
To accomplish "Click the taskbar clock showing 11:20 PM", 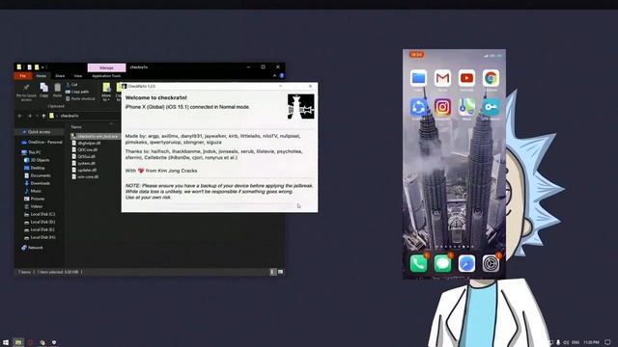I will pyautogui.click(x=591, y=343).
